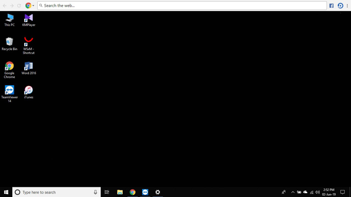Open Settings gear on the taskbar
This screenshot has height=197, width=351.
tap(158, 192)
